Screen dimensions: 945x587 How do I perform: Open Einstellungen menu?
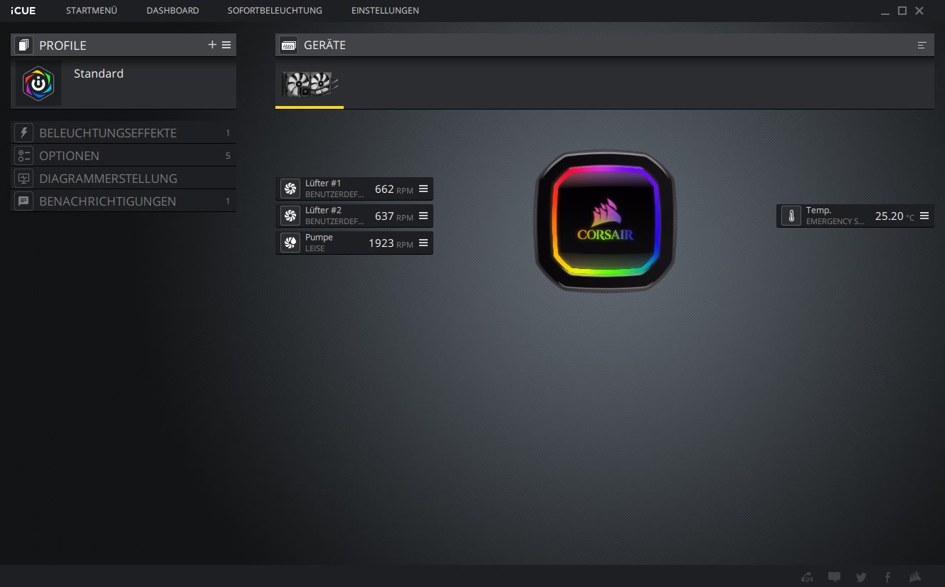pyautogui.click(x=385, y=11)
